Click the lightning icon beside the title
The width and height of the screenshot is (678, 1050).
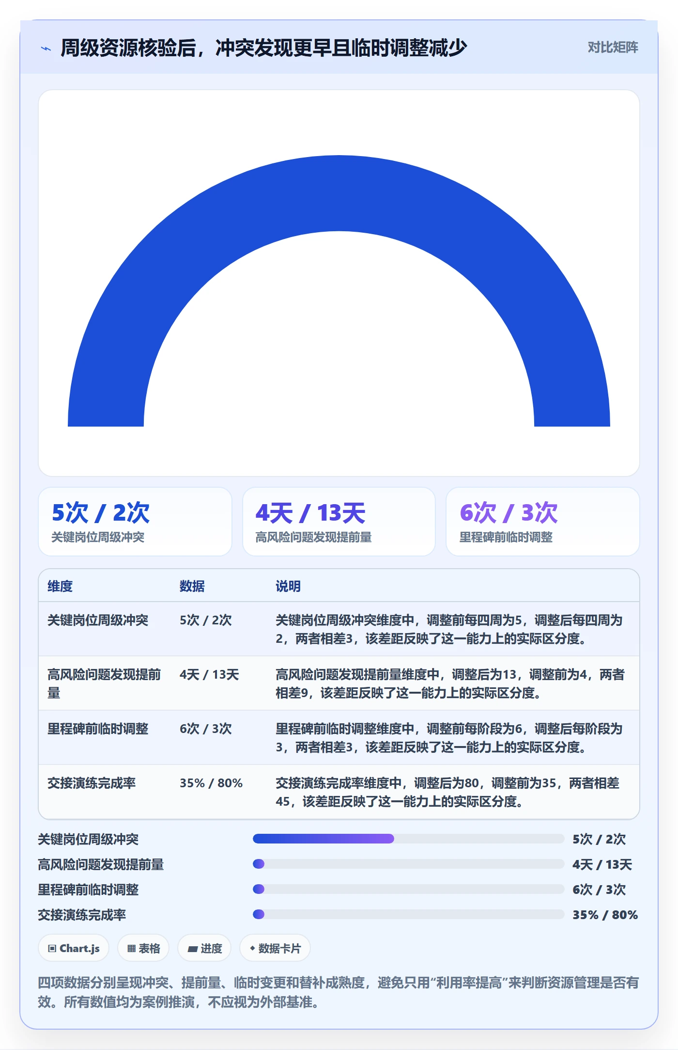point(46,48)
